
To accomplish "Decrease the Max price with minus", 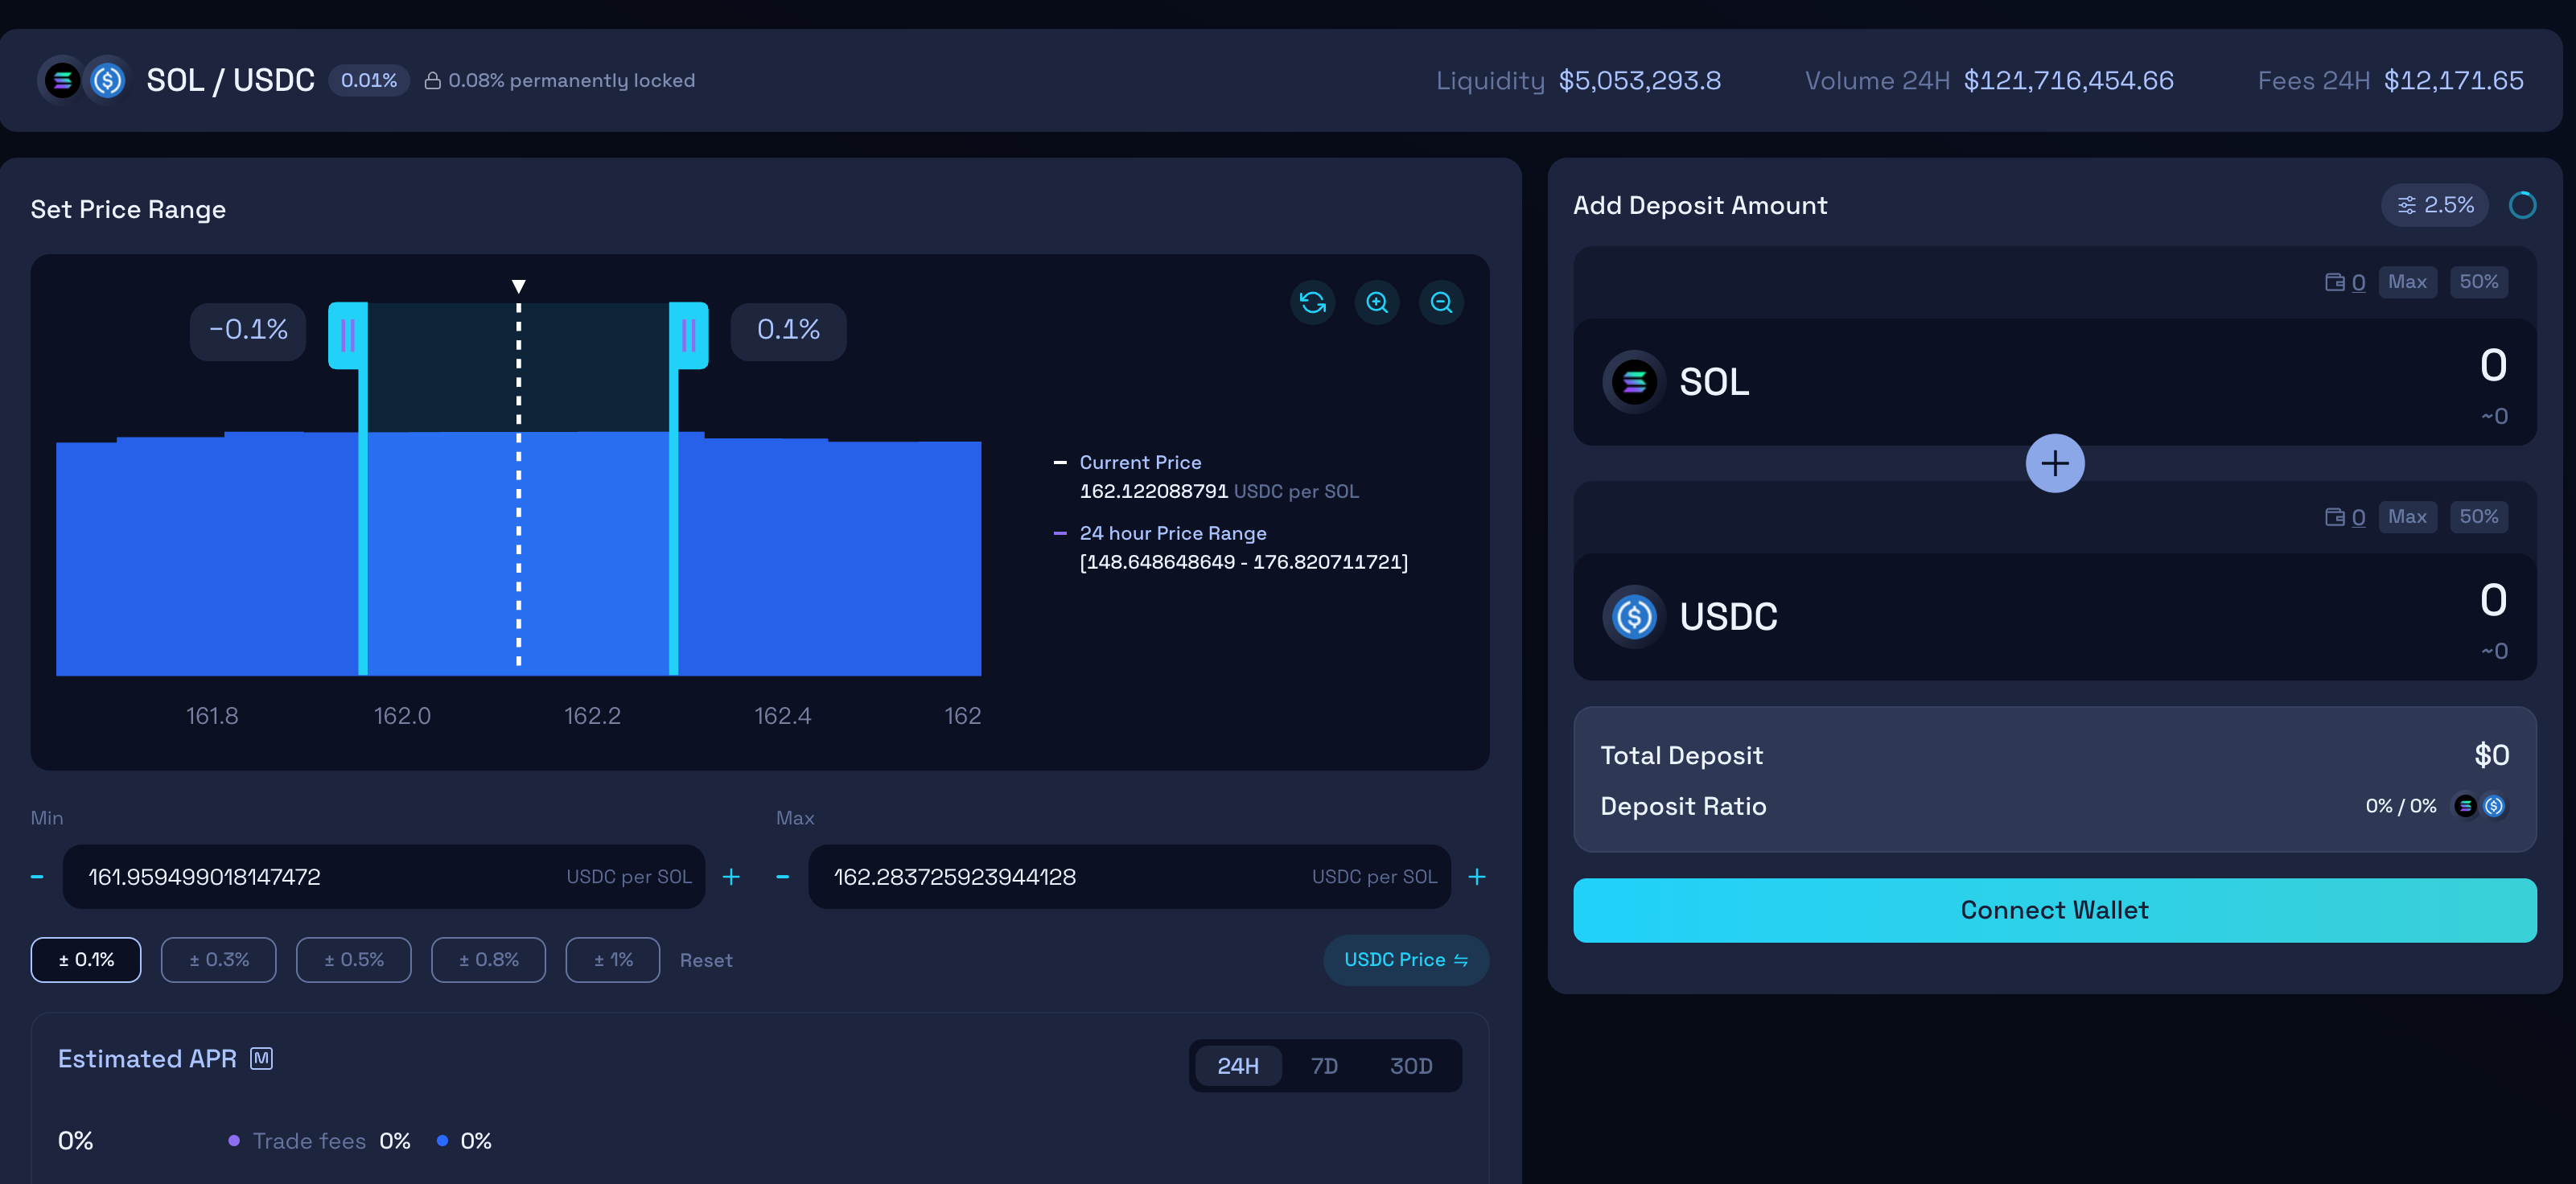I will click(x=783, y=876).
